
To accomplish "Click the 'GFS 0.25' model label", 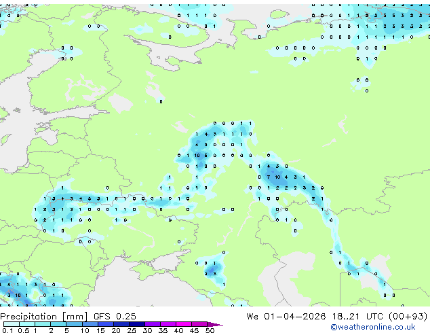I will tap(115, 317).
